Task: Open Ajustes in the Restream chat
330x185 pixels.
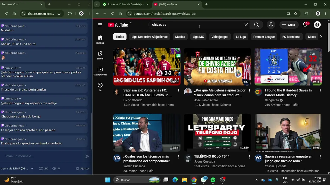Action: tap(82, 169)
